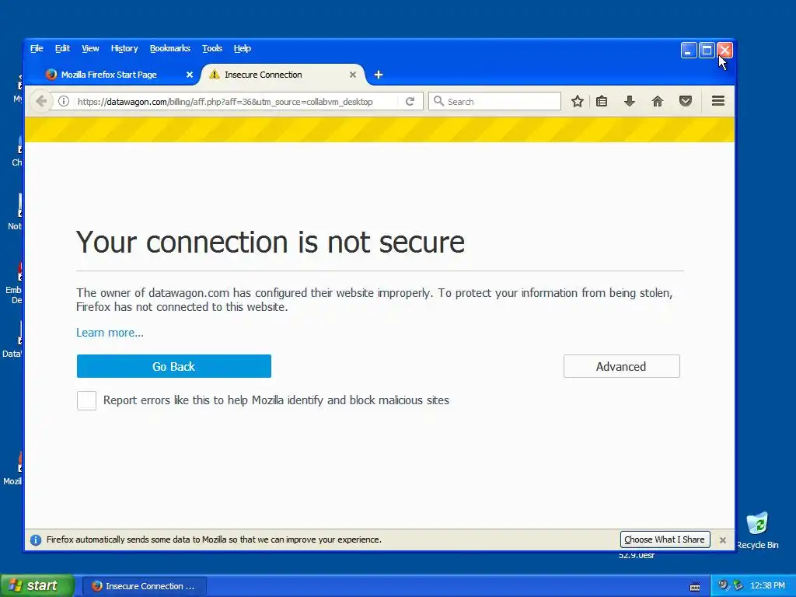Open the Downloads arrow icon
This screenshot has width=796, height=597.
(630, 101)
